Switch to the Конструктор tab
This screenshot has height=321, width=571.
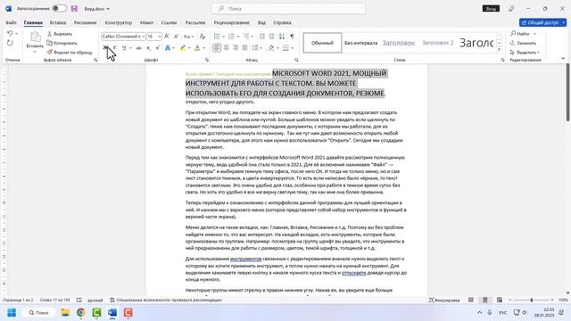pyautogui.click(x=119, y=22)
